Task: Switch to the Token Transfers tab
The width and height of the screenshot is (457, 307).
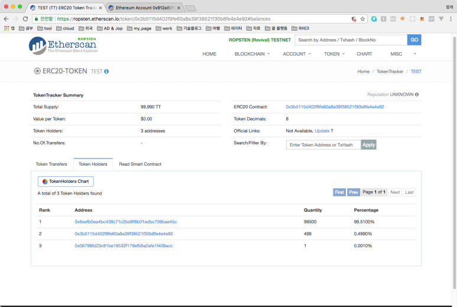Action: pyautogui.click(x=51, y=164)
